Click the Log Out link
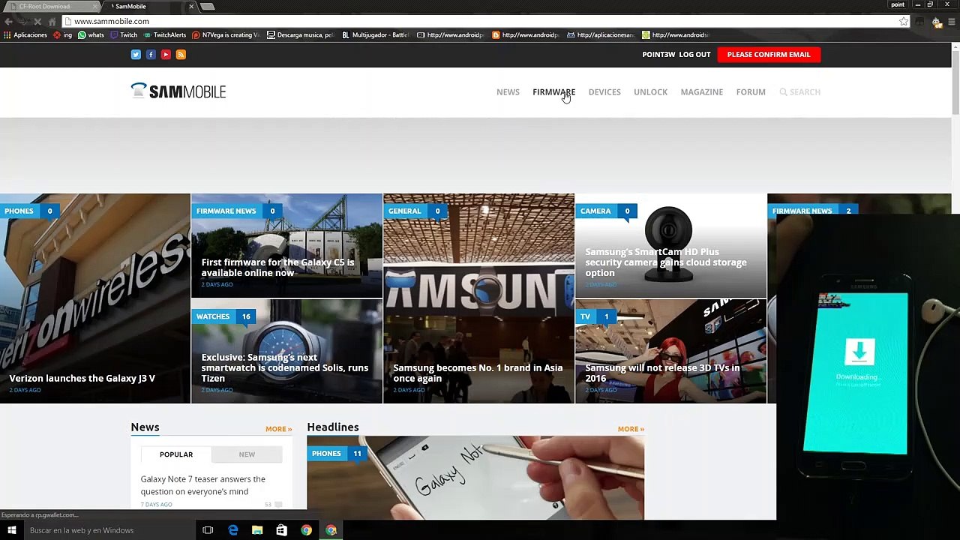Image resolution: width=960 pixels, height=540 pixels. coord(694,54)
